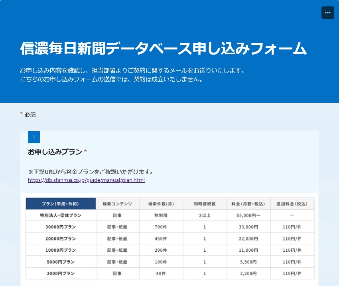Click the 700件 search count cell
The height and width of the screenshot is (286, 339).
pyautogui.click(x=161, y=227)
